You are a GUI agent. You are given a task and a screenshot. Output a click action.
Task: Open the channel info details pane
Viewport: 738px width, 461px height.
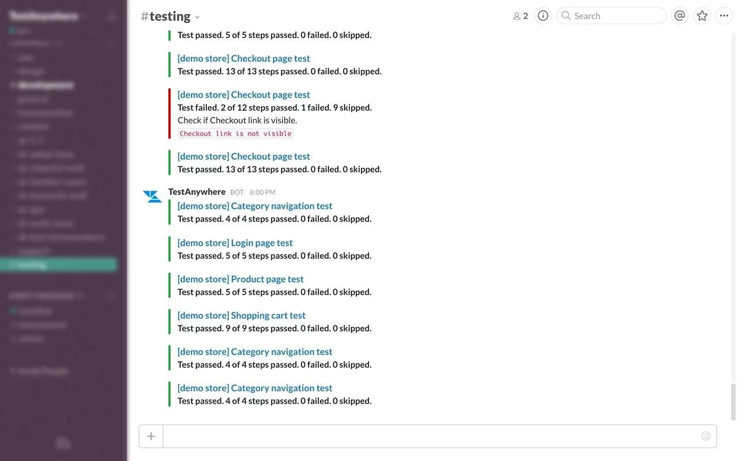tap(543, 16)
